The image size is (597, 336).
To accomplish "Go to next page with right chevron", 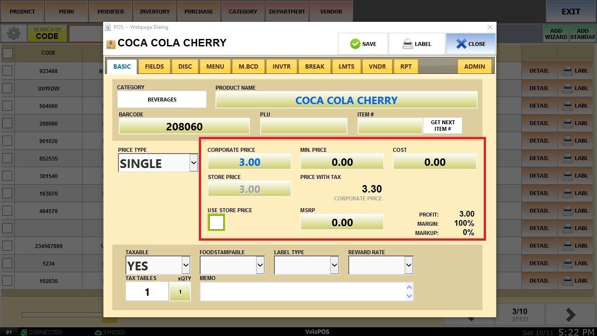I will point(570,315).
